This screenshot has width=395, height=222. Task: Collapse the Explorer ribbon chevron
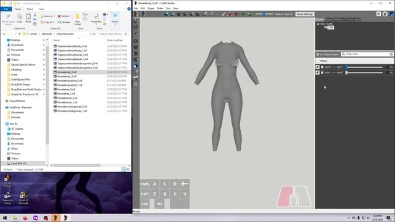coord(125,9)
